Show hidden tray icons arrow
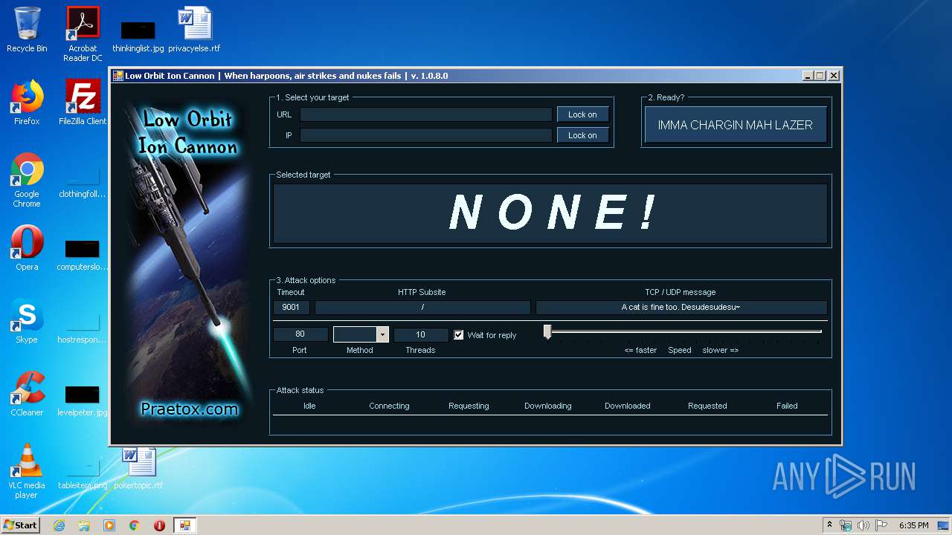This screenshot has height=535, width=952. point(829,525)
